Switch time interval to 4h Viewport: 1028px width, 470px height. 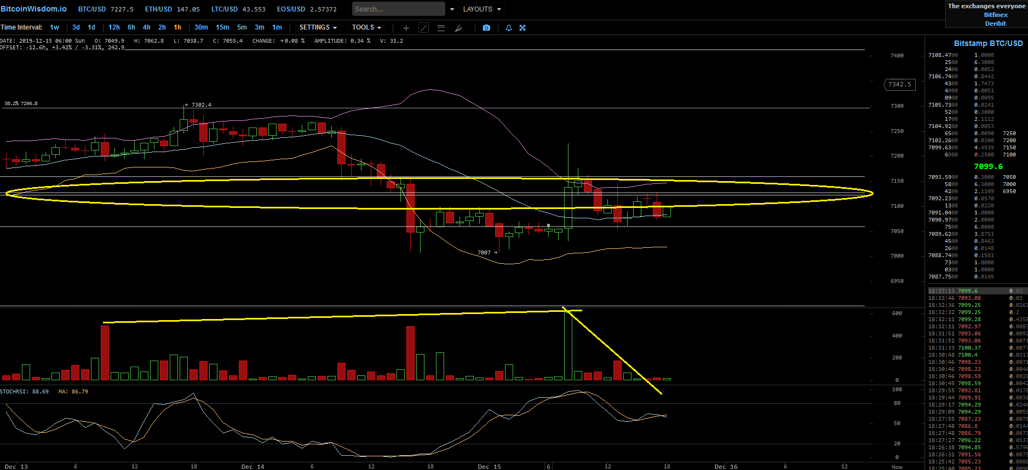pyautogui.click(x=147, y=27)
